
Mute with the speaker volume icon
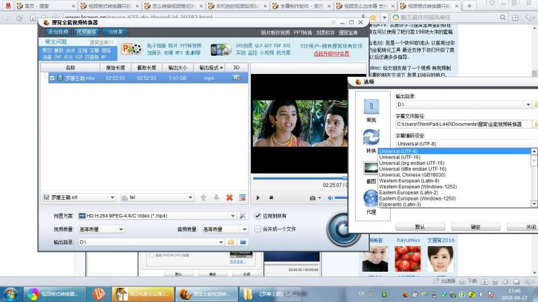pyautogui.click(x=330, y=198)
